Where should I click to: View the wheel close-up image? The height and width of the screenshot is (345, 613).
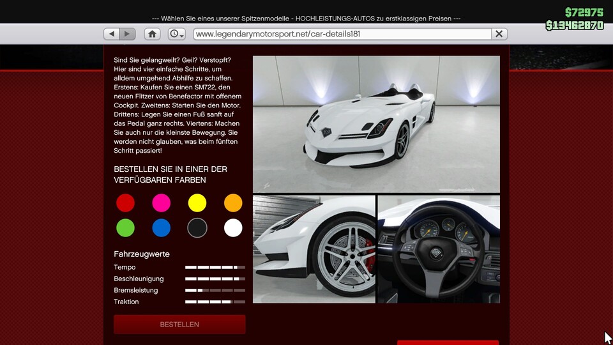(x=314, y=249)
